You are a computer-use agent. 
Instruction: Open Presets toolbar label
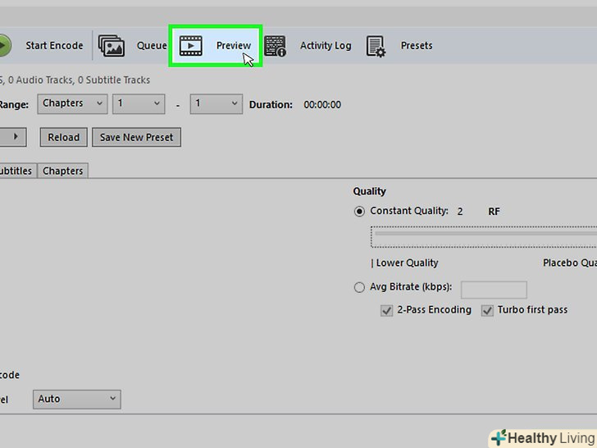click(417, 45)
